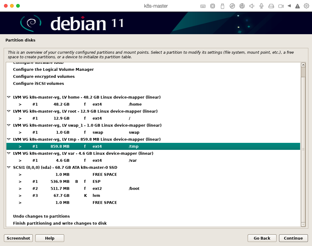This screenshot has width=312, height=246.
Task: Collapse the LV var disclosure triangle
Action: pos(9,153)
